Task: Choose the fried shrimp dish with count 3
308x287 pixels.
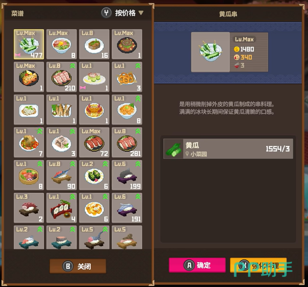Action: pos(127,77)
